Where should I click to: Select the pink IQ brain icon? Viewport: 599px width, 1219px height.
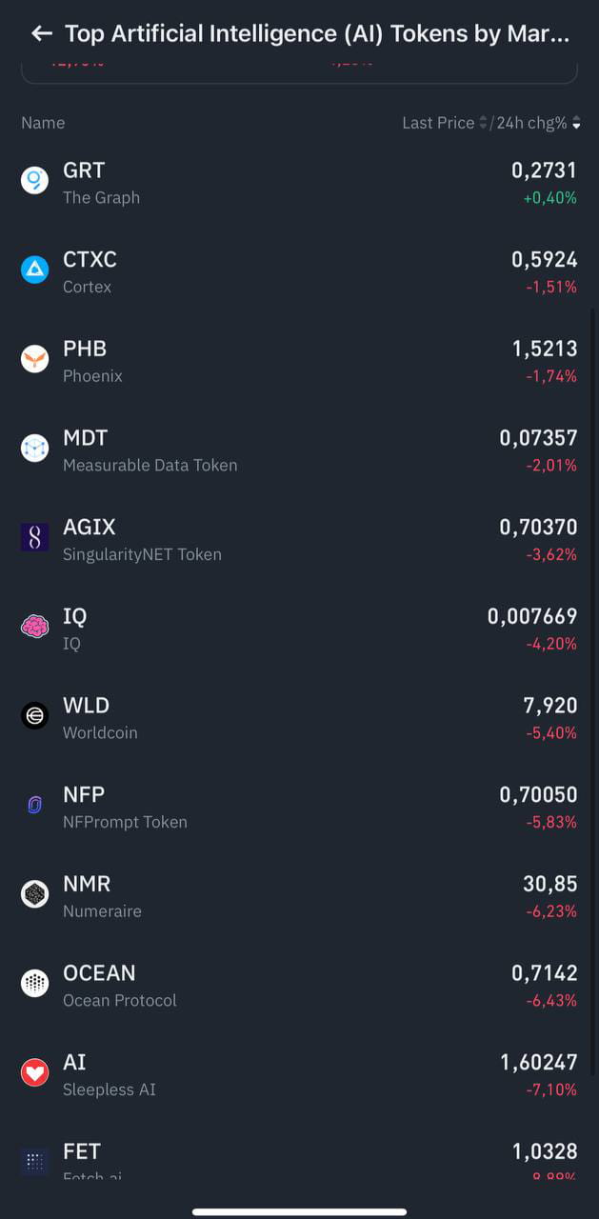pos(34,626)
